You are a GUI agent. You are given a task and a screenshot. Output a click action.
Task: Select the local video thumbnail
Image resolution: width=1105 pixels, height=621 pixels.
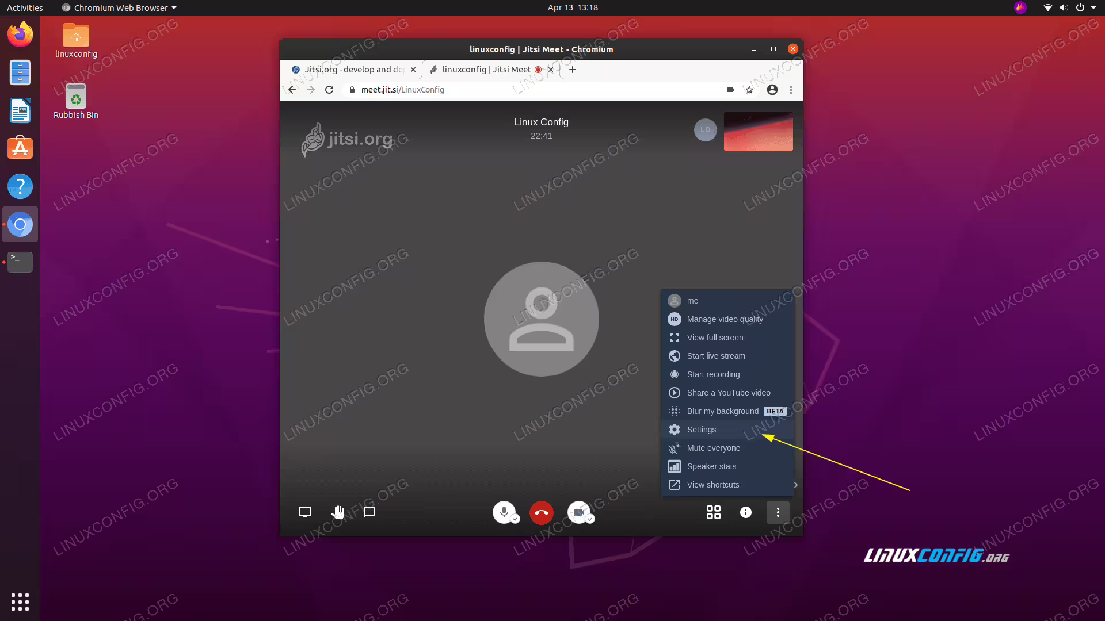coord(759,132)
